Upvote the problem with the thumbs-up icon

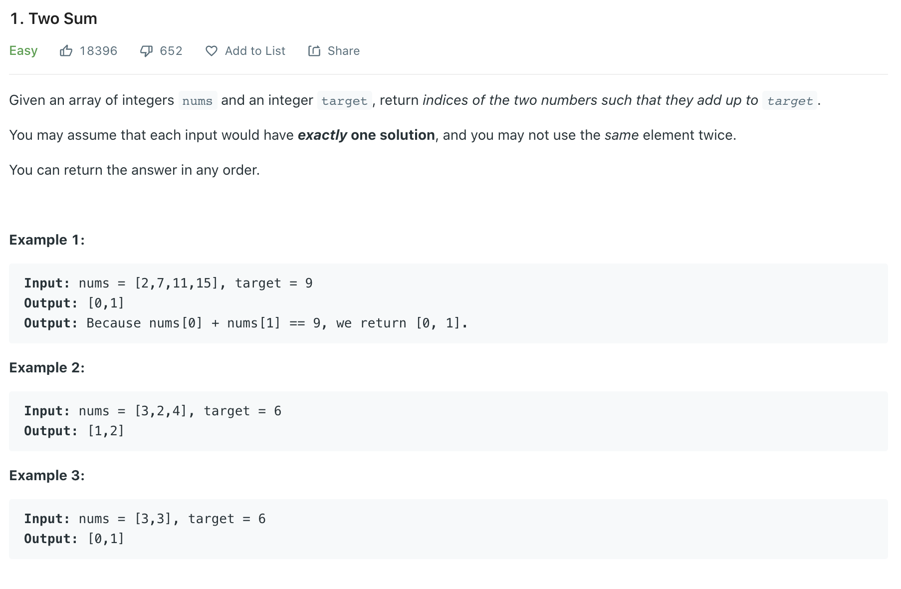(66, 51)
